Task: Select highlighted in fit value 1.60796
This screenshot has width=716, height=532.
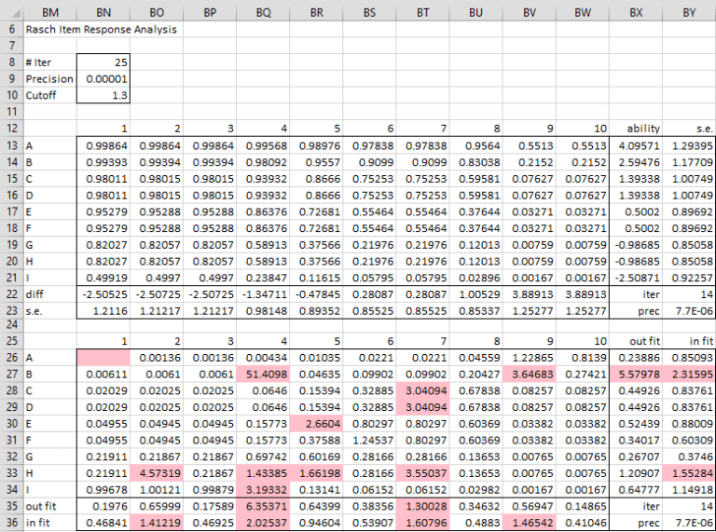Action: (423, 523)
